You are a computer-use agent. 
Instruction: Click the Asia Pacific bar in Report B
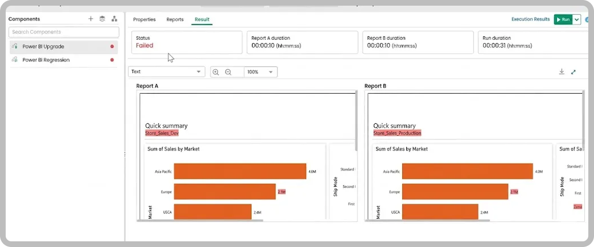[x=468, y=171]
